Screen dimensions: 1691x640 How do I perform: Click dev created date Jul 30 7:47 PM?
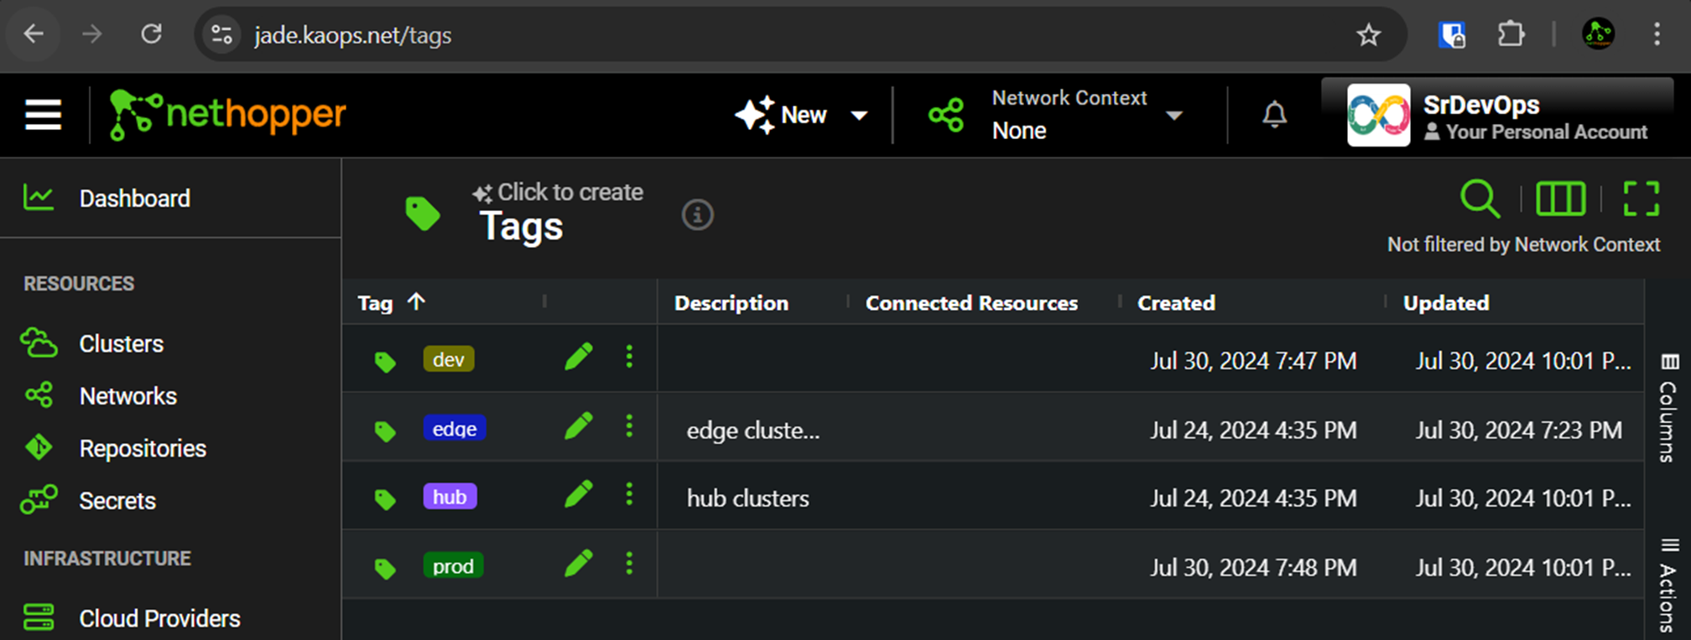pyautogui.click(x=1253, y=361)
